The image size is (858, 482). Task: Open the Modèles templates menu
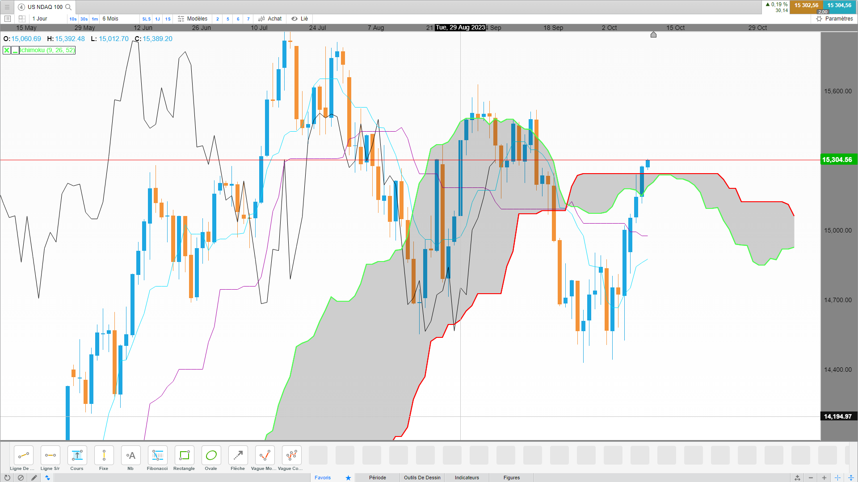tap(193, 19)
